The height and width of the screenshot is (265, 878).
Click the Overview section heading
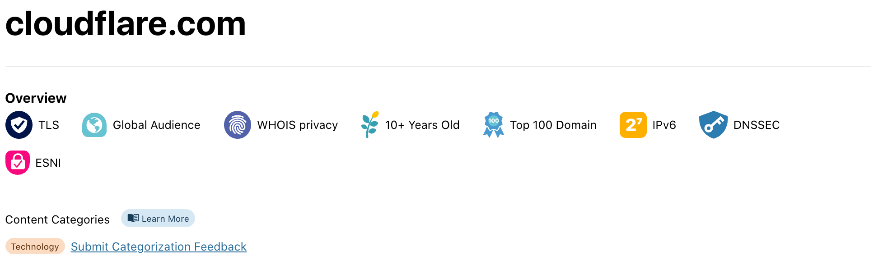click(x=36, y=98)
